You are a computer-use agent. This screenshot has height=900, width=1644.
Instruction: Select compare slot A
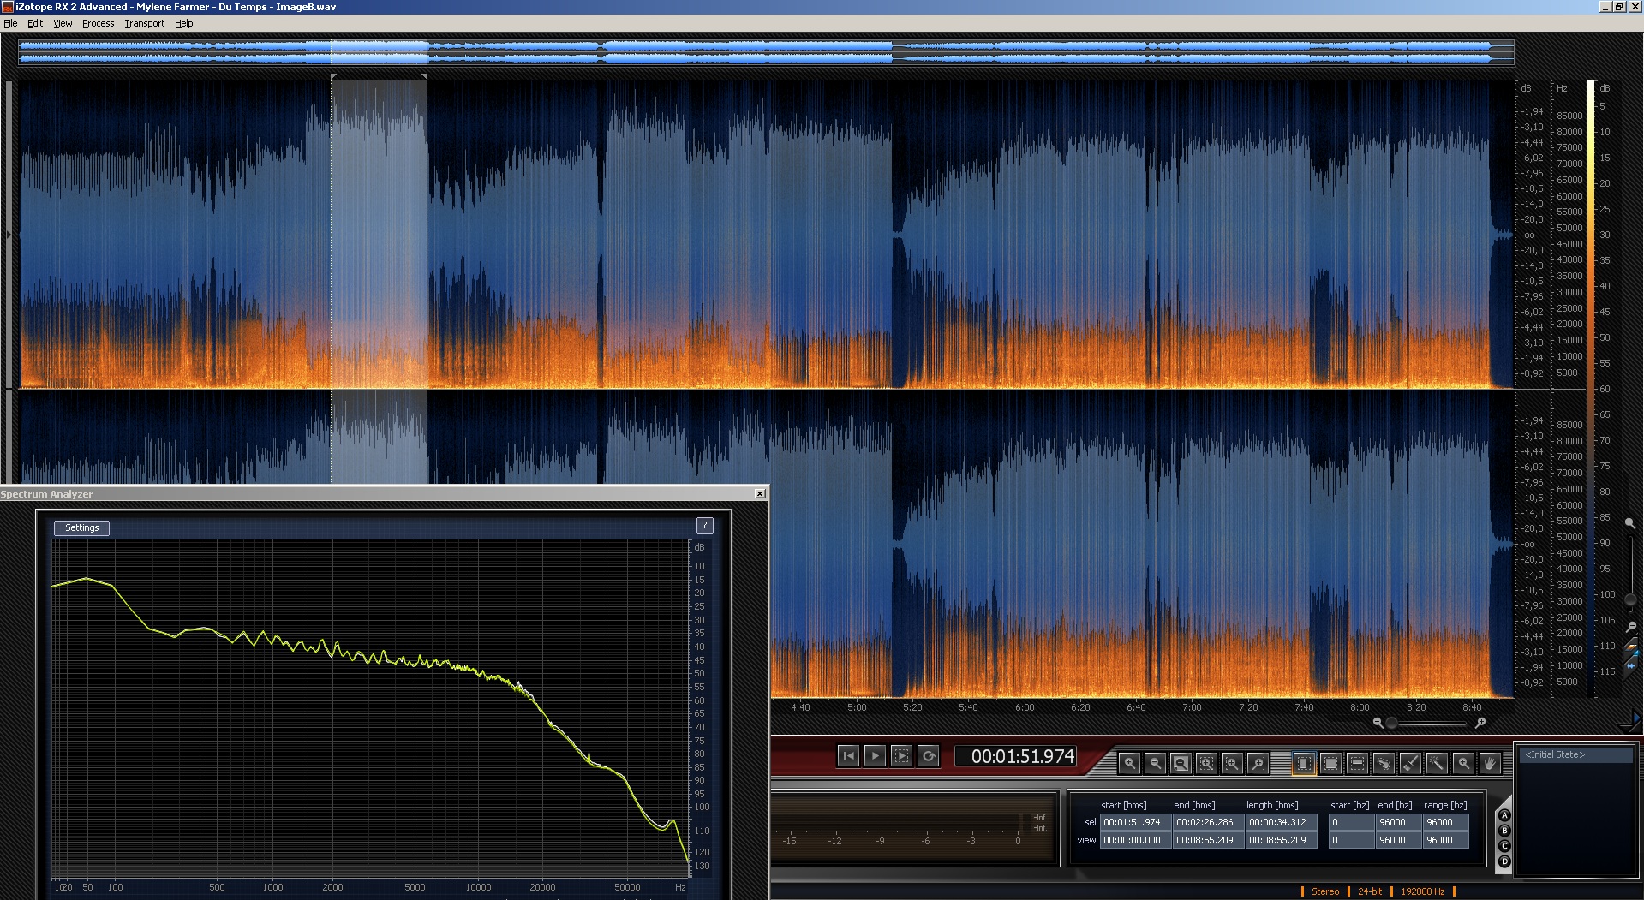tap(1504, 816)
